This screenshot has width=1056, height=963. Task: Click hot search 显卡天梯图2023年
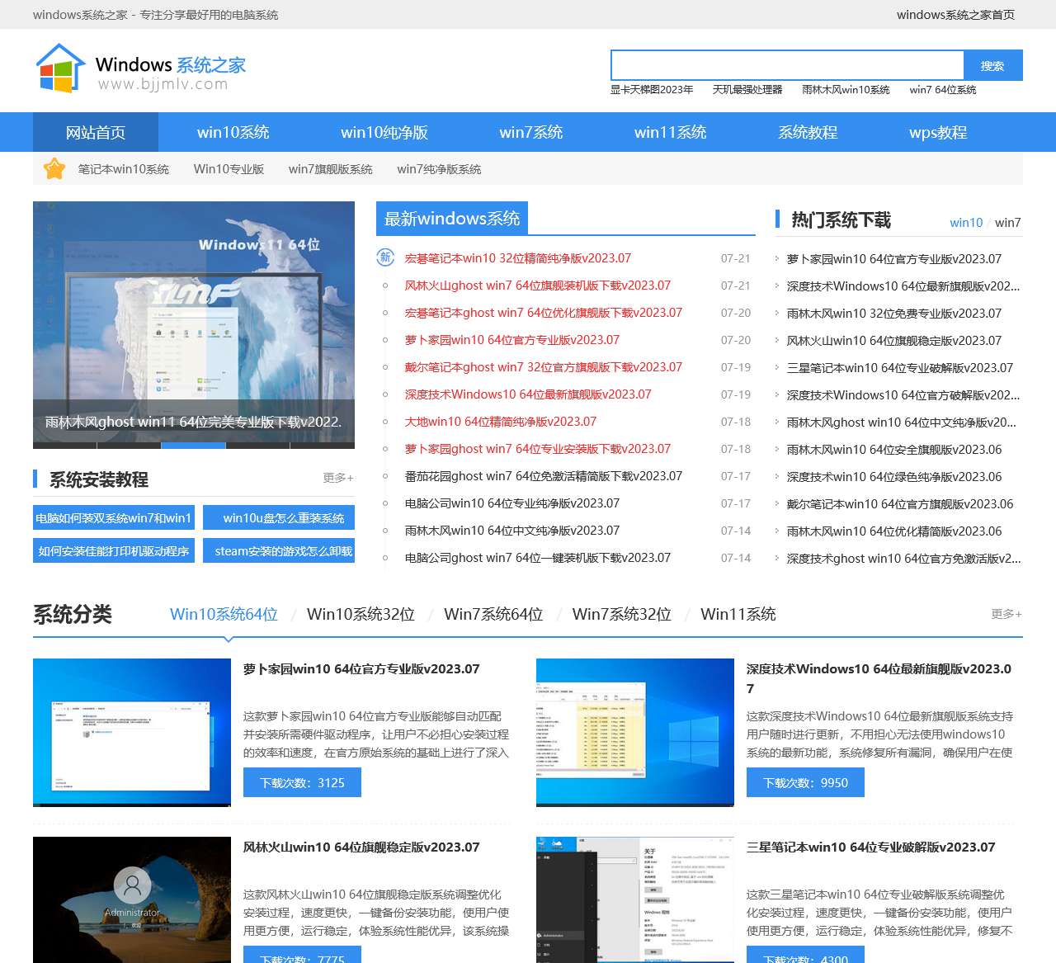pyautogui.click(x=652, y=90)
